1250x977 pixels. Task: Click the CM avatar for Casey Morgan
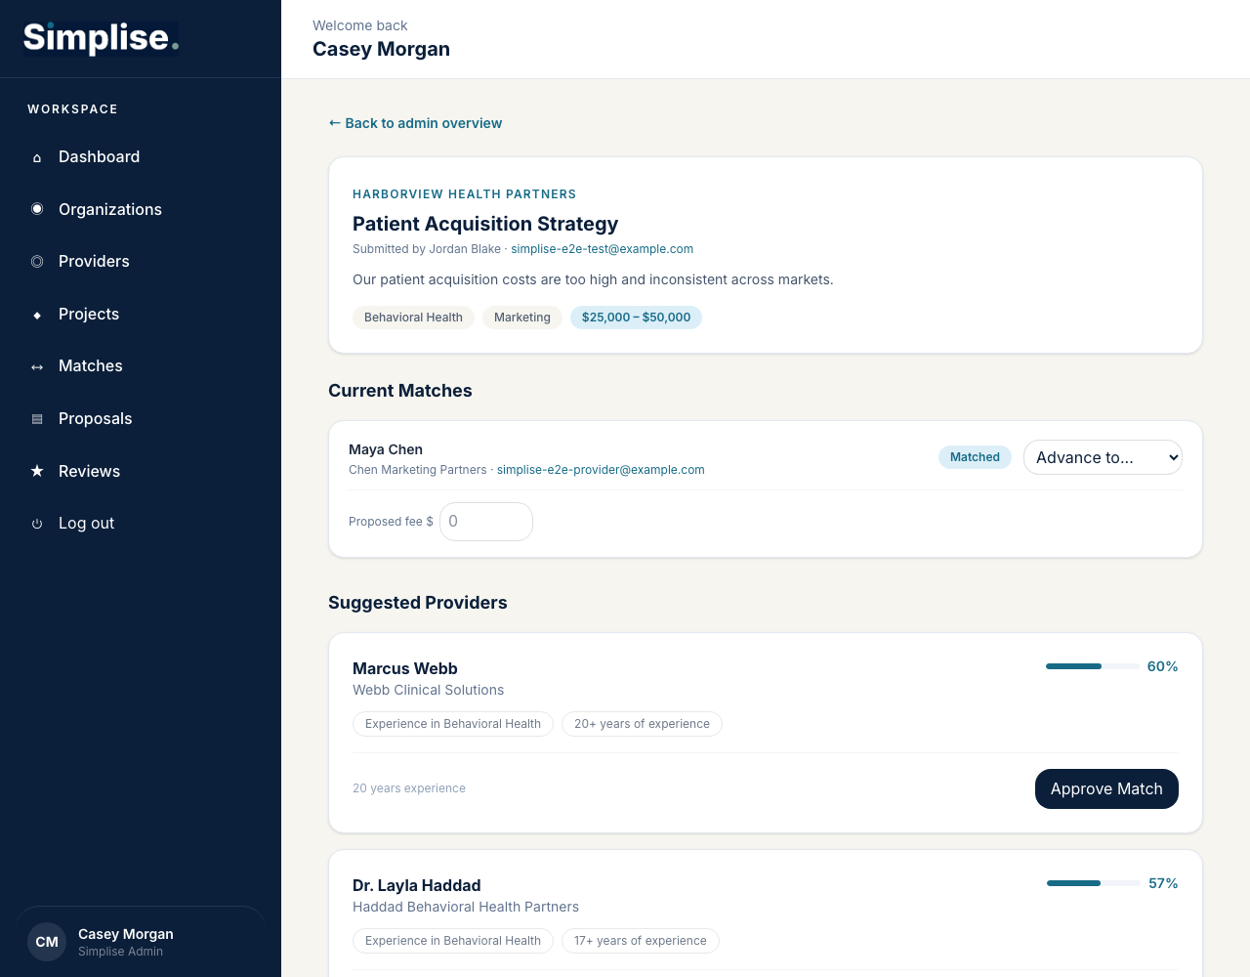coord(47,942)
